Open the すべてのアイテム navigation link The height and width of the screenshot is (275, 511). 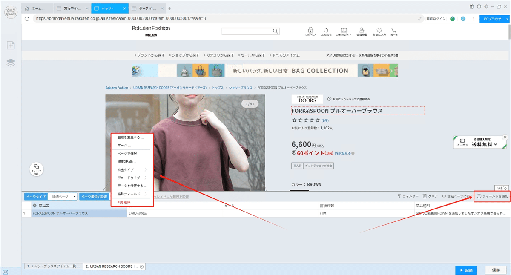click(284, 55)
